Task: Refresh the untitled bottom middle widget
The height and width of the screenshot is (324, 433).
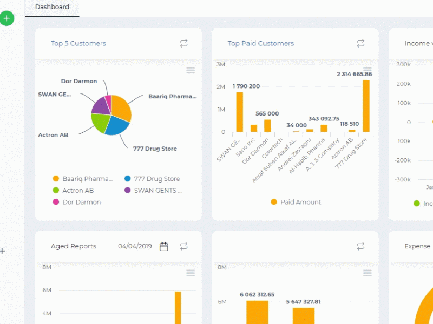Action: click(360, 246)
